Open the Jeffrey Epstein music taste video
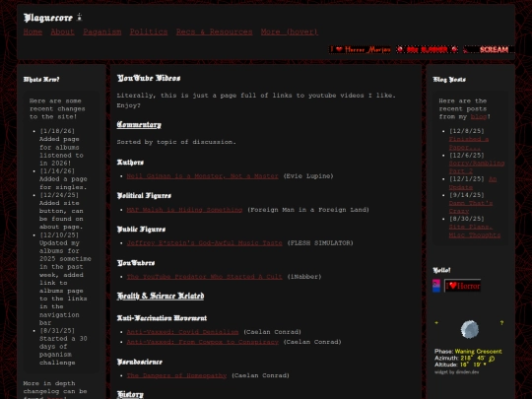 (x=204, y=243)
